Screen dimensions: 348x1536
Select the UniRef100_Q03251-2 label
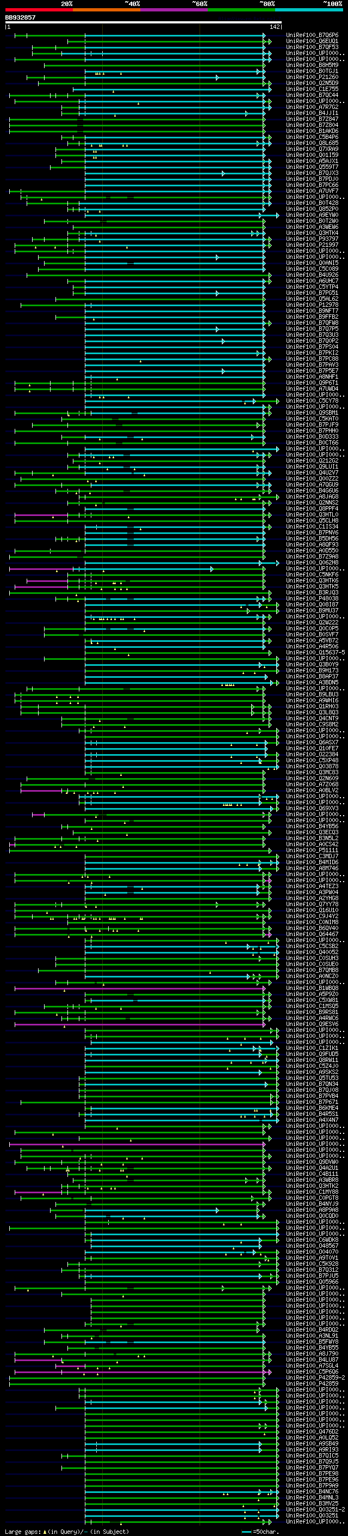point(315,1510)
